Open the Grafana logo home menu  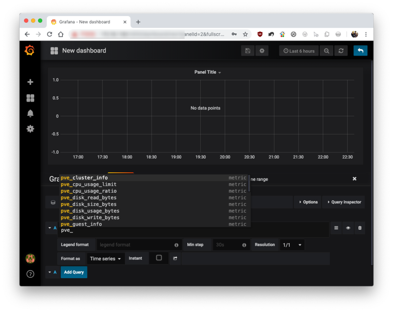pos(30,50)
